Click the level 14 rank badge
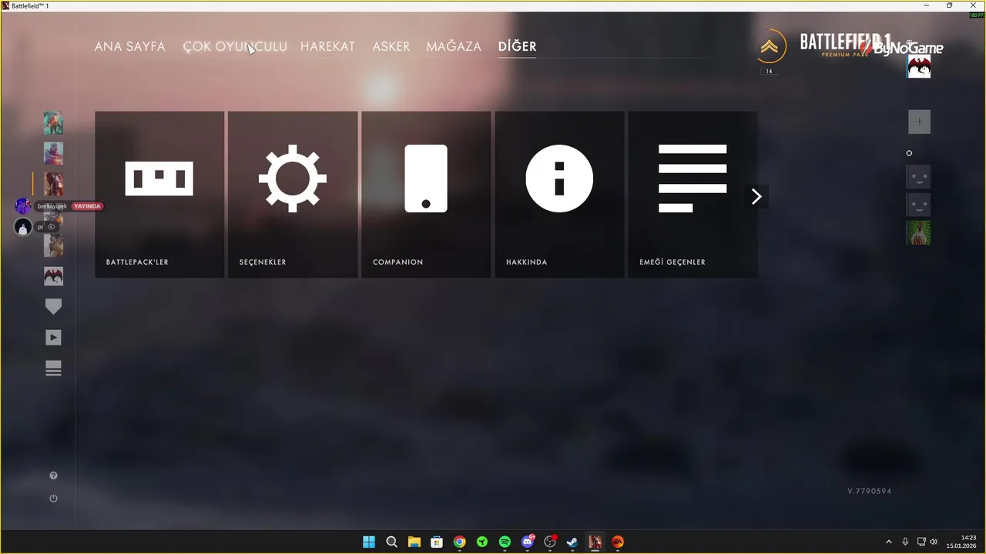 769,72
